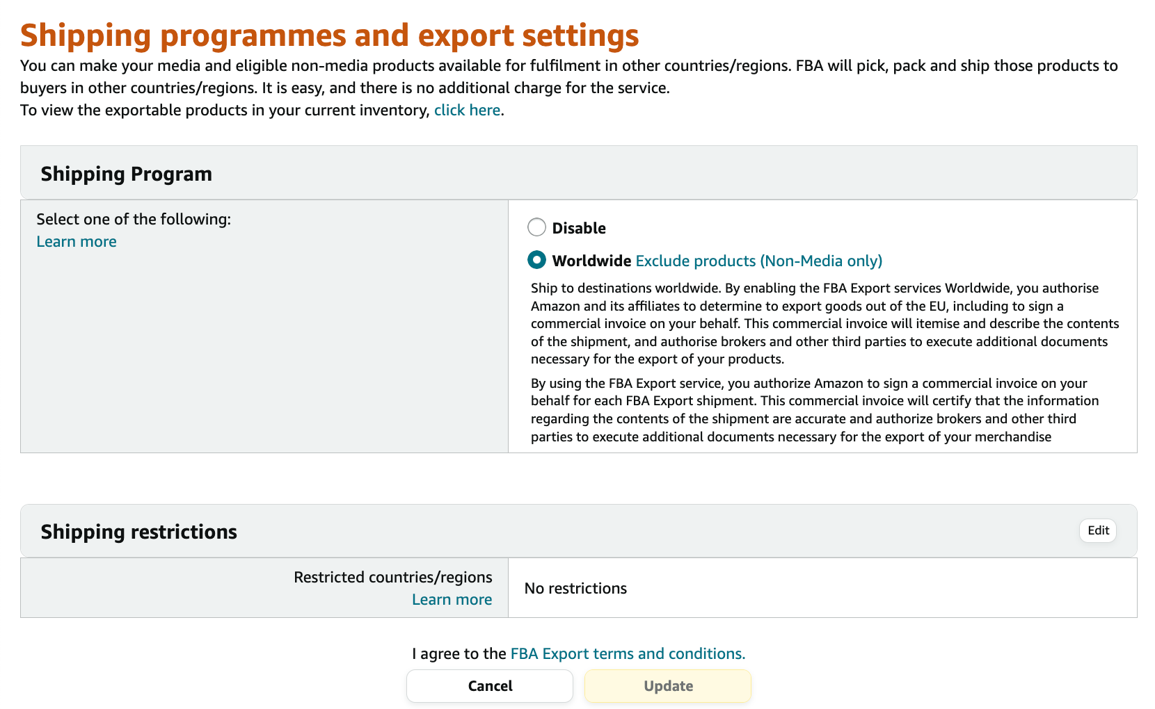Edit the Shipping restrictions section
This screenshot has width=1155, height=709.
tap(1098, 530)
